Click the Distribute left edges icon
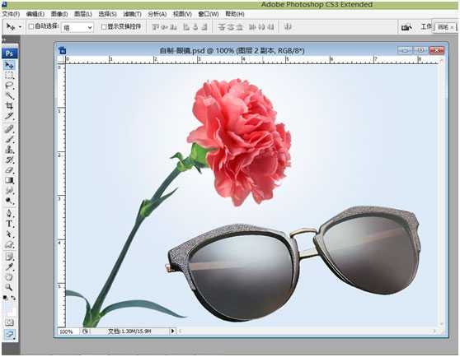 pyautogui.click(x=252, y=27)
